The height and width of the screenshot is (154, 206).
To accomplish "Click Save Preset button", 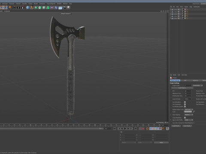I will click(x=187, y=126).
